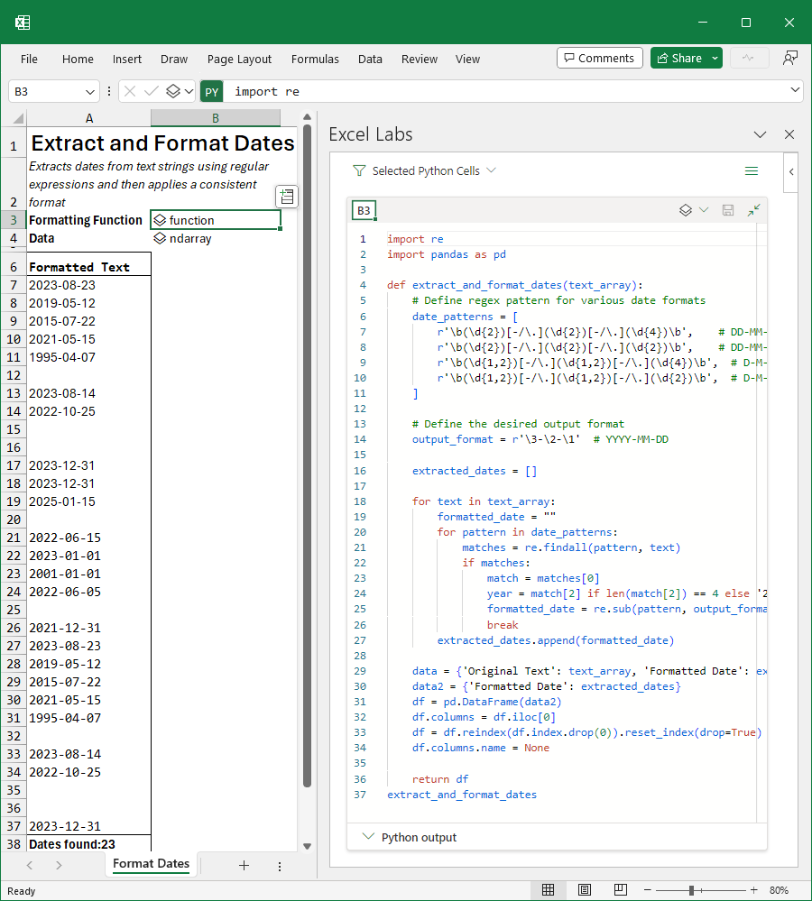
Task: Open the Comments pane
Action: coord(600,58)
